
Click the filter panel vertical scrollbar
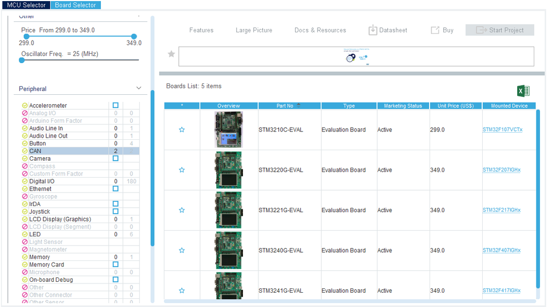coord(152,168)
